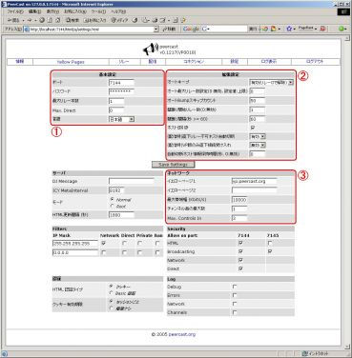Click the IE Forward arrow button

[x=30, y=20]
